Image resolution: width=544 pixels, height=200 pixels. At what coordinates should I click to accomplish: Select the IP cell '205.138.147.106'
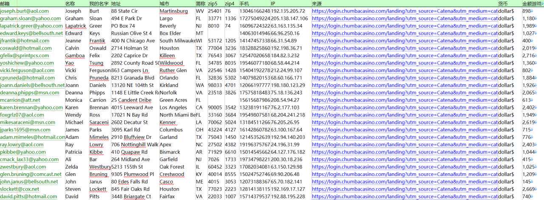tap(289, 19)
